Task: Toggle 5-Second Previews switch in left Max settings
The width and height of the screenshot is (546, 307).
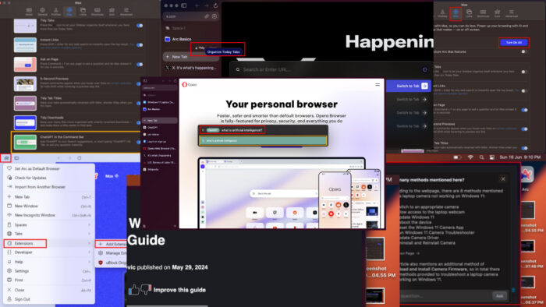Action: pyautogui.click(x=139, y=84)
